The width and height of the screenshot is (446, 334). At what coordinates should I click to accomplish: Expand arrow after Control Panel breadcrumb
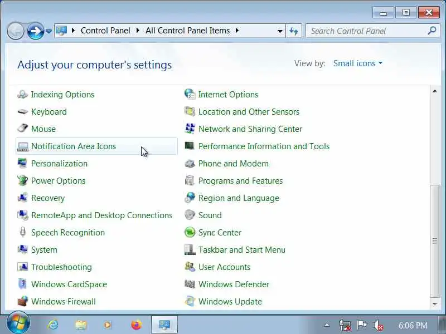pos(138,31)
